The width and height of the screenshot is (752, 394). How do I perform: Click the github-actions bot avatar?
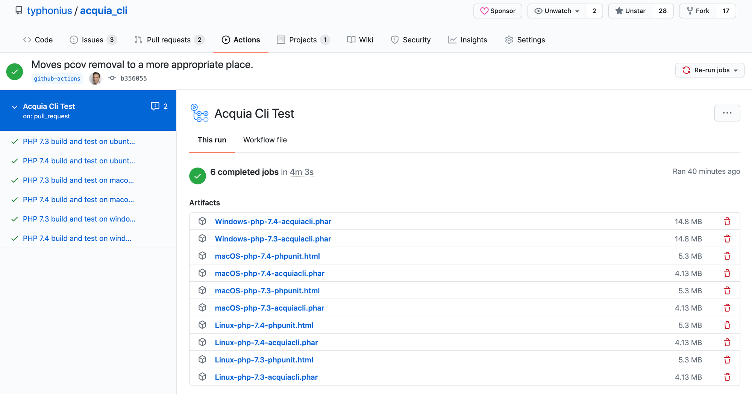pyautogui.click(x=95, y=78)
